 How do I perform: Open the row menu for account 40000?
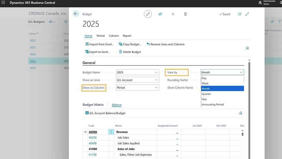[x=111, y=132]
